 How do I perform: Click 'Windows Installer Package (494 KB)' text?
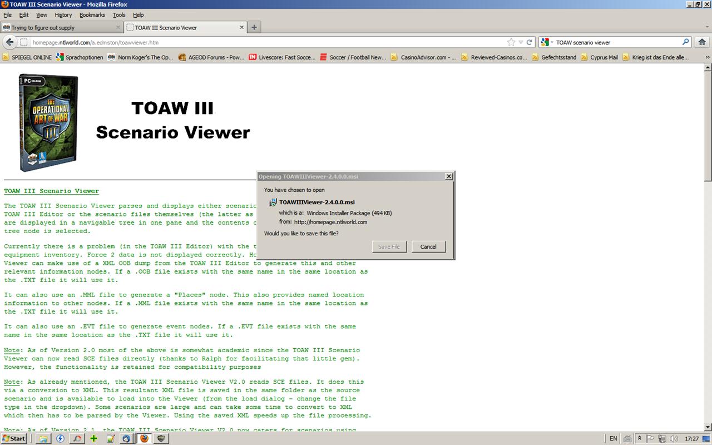349,213
